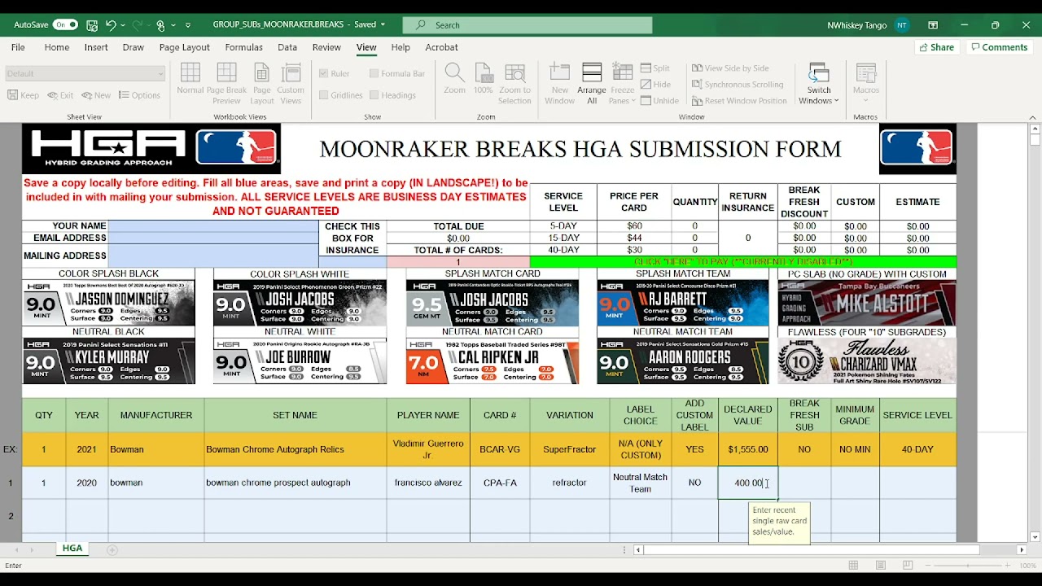Image resolution: width=1042 pixels, height=586 pixels.
Task: Click the Undo arrow icon
Action: pos(111,25)
